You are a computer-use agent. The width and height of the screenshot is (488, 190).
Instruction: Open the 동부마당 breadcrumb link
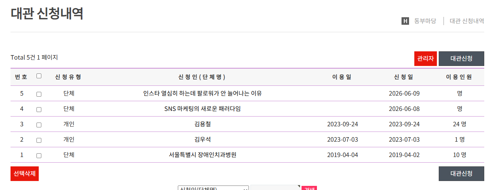(x=425, y=21)
